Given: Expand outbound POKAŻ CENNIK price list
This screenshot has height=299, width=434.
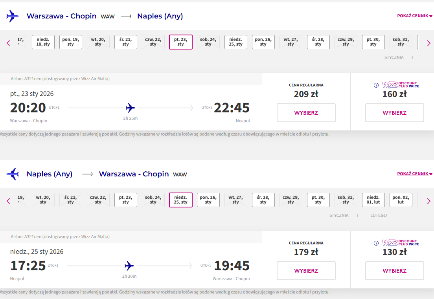Looking at the screenshot, I should click(x=414, y=16).
